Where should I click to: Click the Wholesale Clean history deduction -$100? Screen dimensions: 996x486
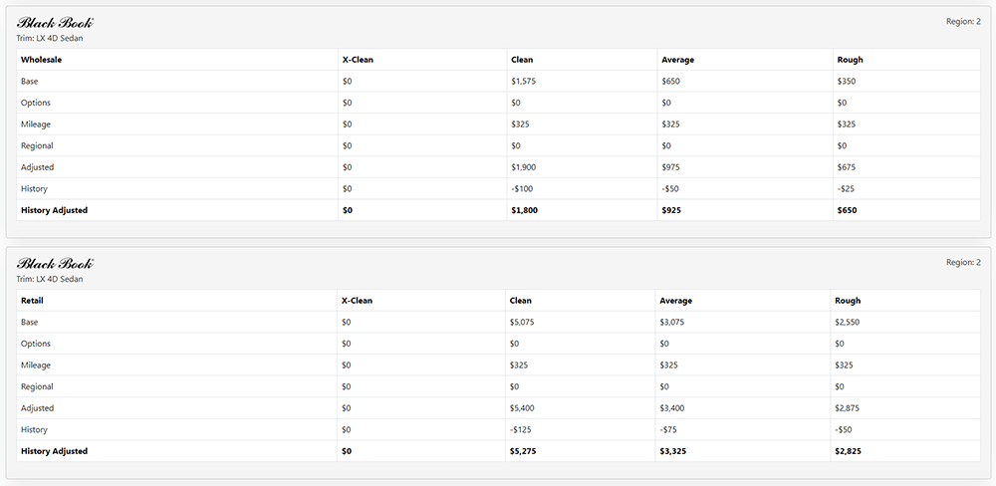[x=522, y=189]
